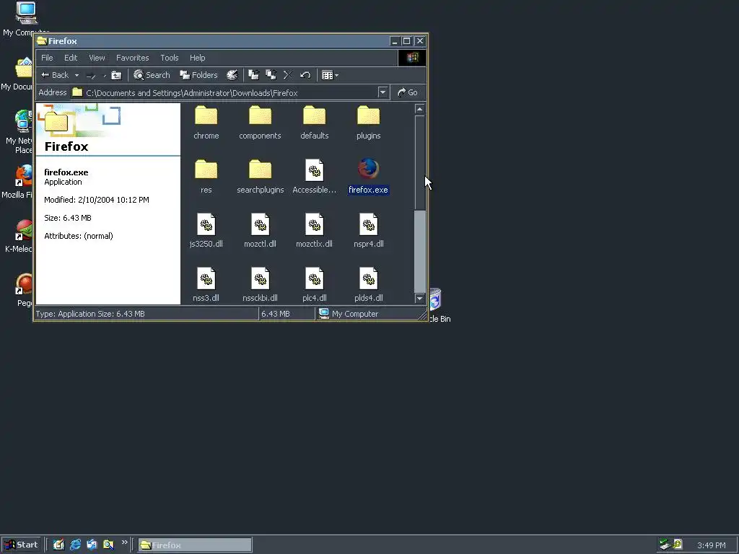Click the Search toolbar button

tap(152, 75)
